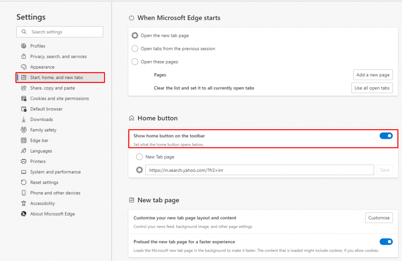Click the Customise button
This screenshot has height=261, width=402.
pyautogui.click(x=379, y=218)
